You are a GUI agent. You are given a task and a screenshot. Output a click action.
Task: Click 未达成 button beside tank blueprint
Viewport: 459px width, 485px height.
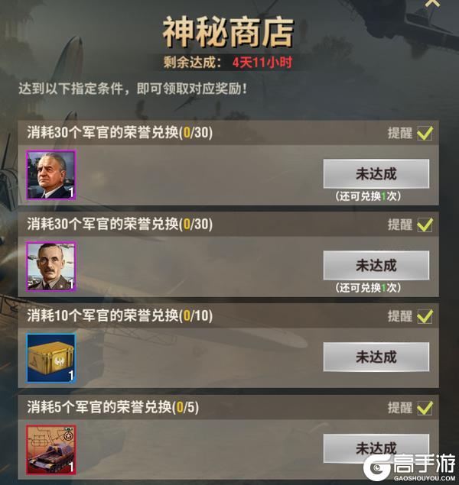[x=376, y=448]
